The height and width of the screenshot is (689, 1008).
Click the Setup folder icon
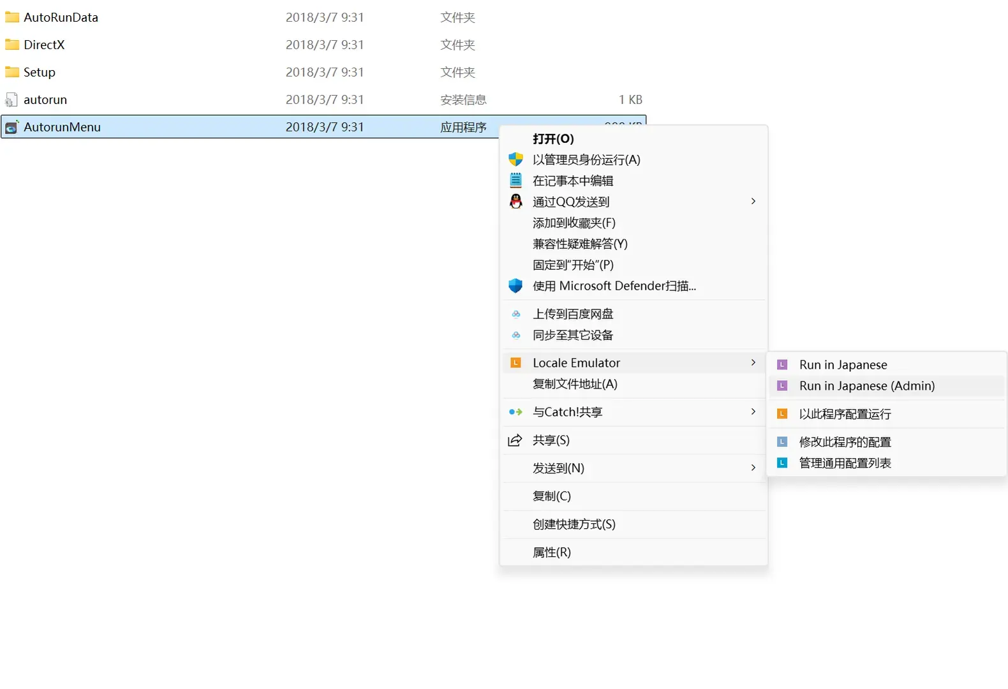11,72
